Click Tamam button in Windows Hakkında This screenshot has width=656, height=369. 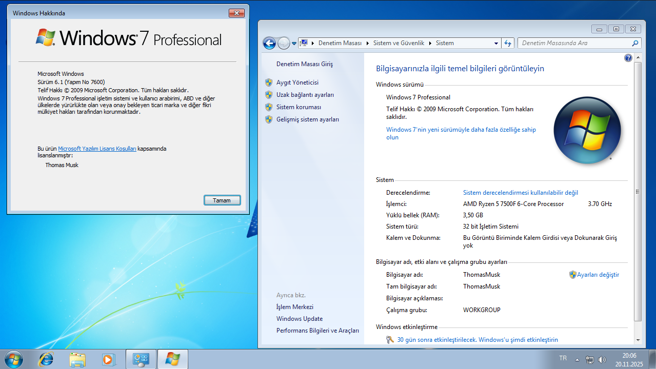[x=222, y=200]
